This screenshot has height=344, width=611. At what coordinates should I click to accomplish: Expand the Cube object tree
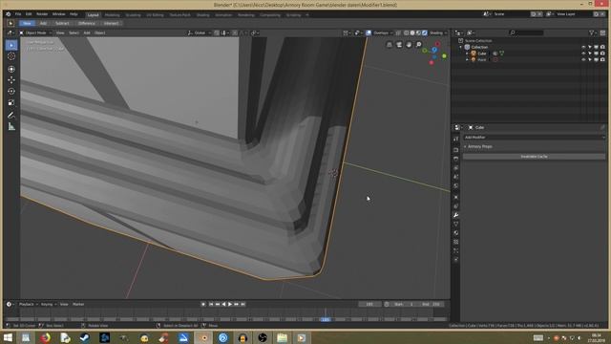tap(467, 54)
